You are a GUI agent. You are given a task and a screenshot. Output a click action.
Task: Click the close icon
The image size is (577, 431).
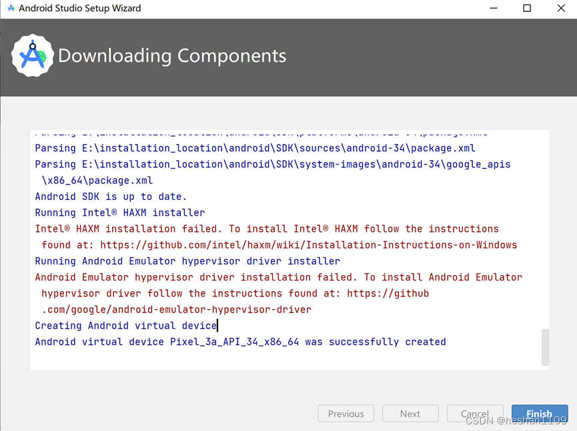point(560,8)
